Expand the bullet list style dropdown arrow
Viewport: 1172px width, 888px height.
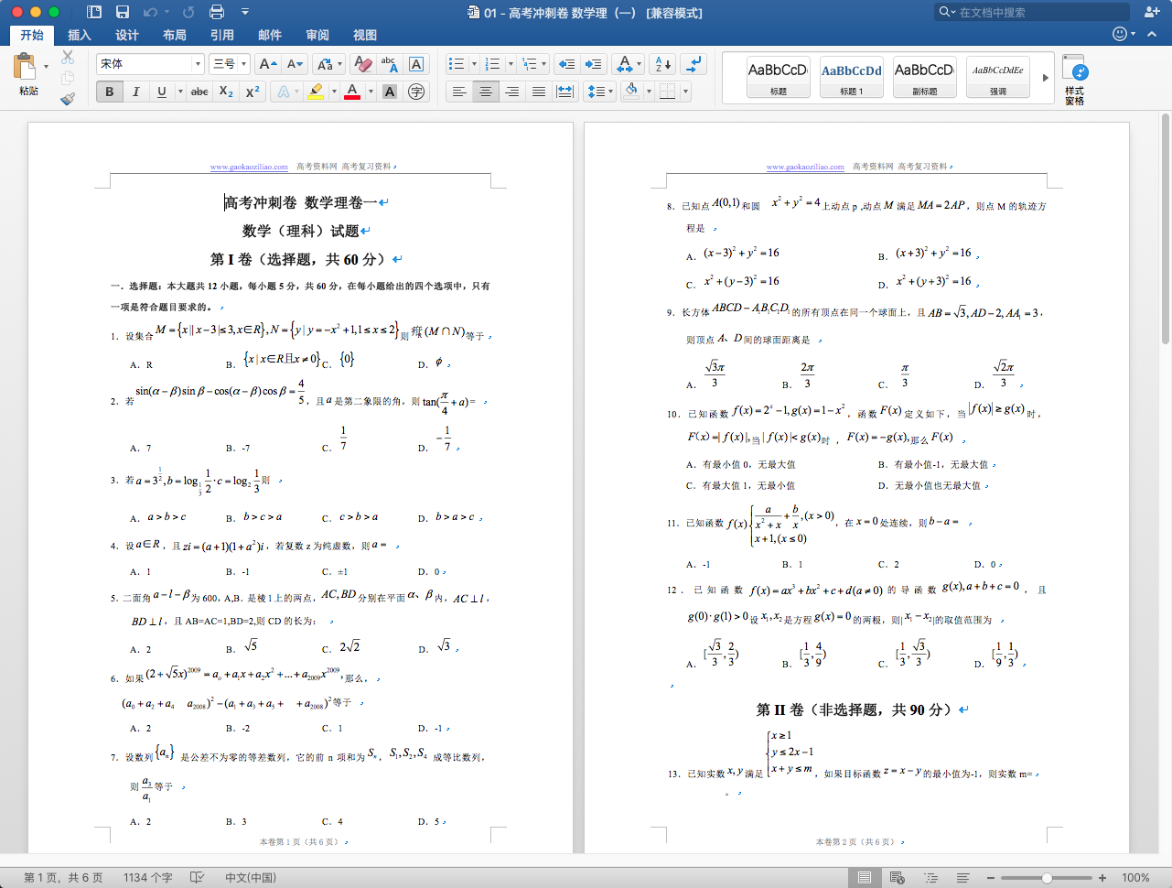point(473,64)
